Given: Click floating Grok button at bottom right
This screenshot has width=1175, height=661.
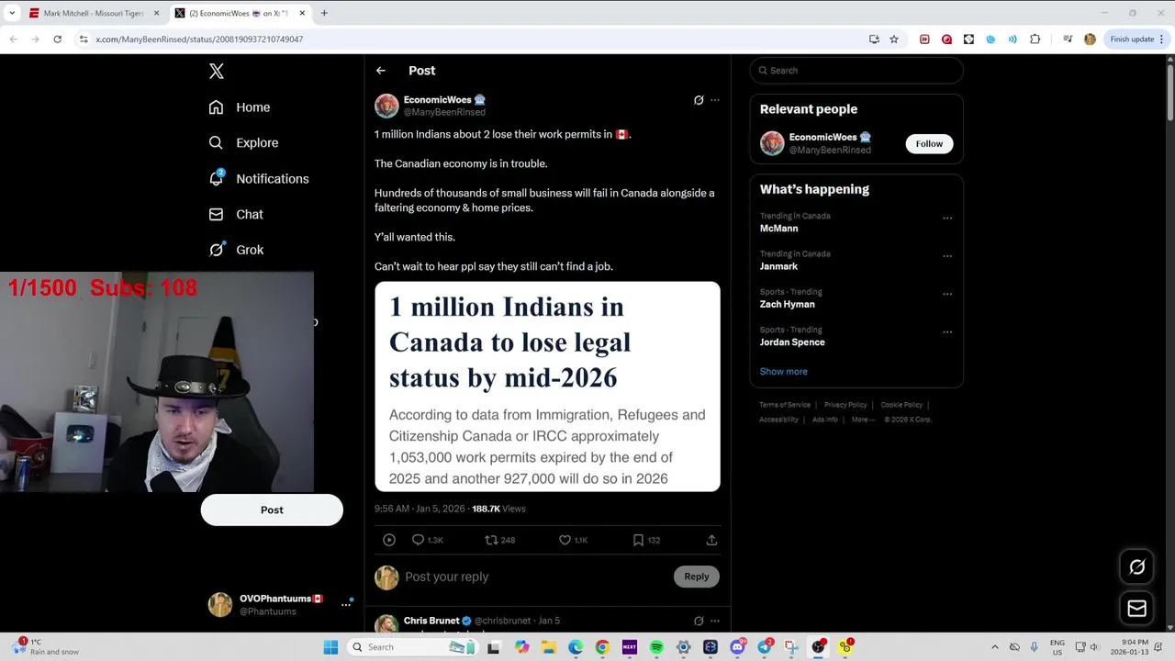Looking at the screenshot, I should [x=1136, y=567].
